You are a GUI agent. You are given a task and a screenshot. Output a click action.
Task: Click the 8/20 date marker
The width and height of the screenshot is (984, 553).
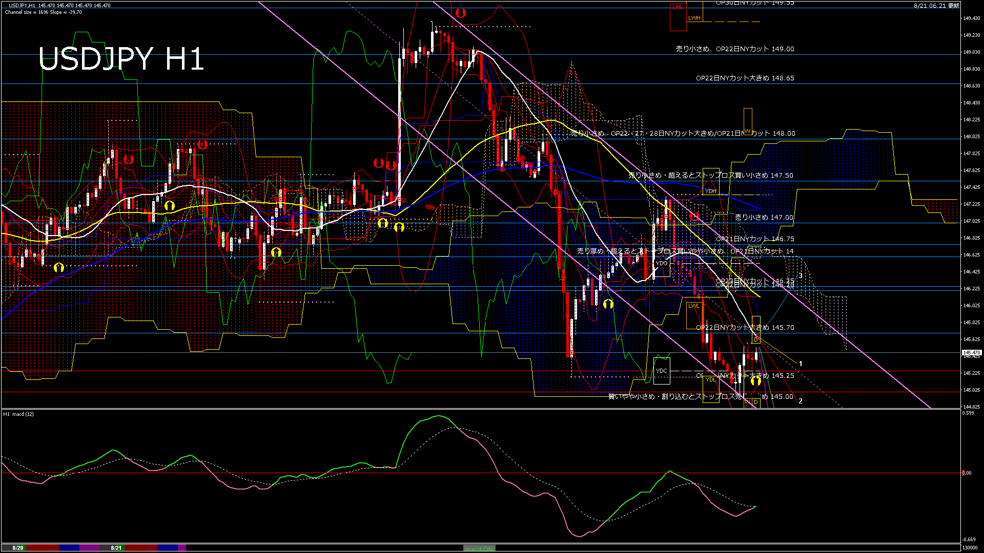coord(18,548)
